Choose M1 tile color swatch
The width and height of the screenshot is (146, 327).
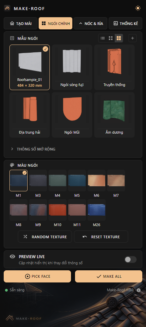click(19, 181)
